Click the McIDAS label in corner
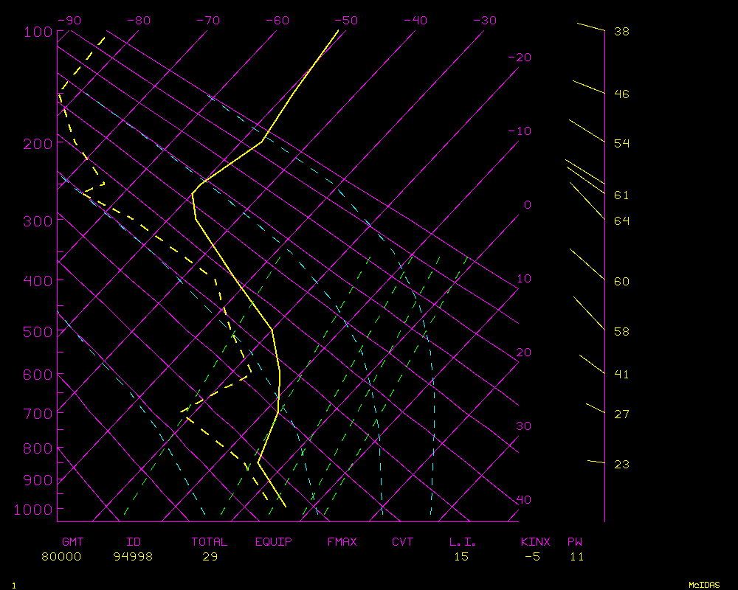 click(x=703, y=585)
